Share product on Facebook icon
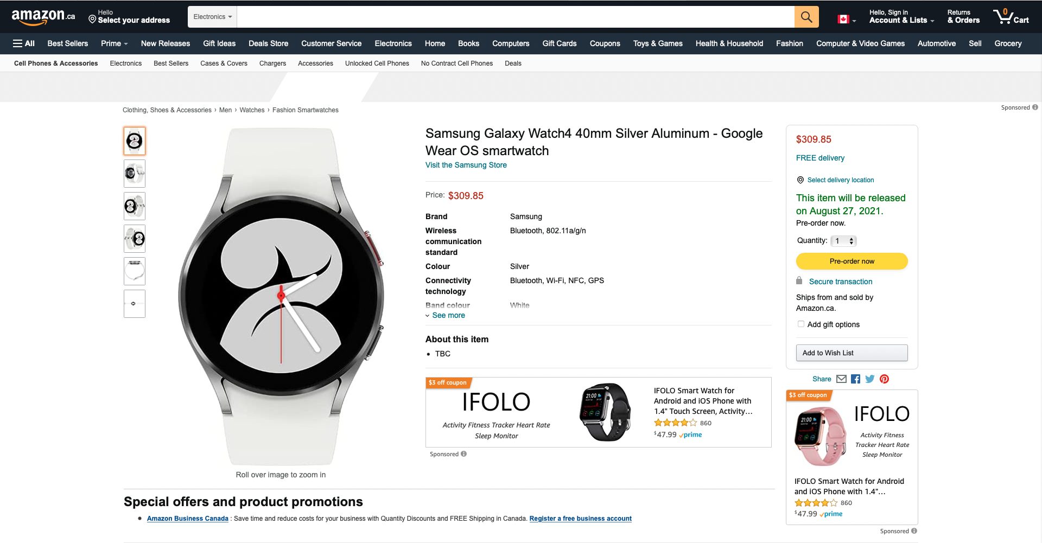The image size is (1042, 543). (x=856, y=379)
